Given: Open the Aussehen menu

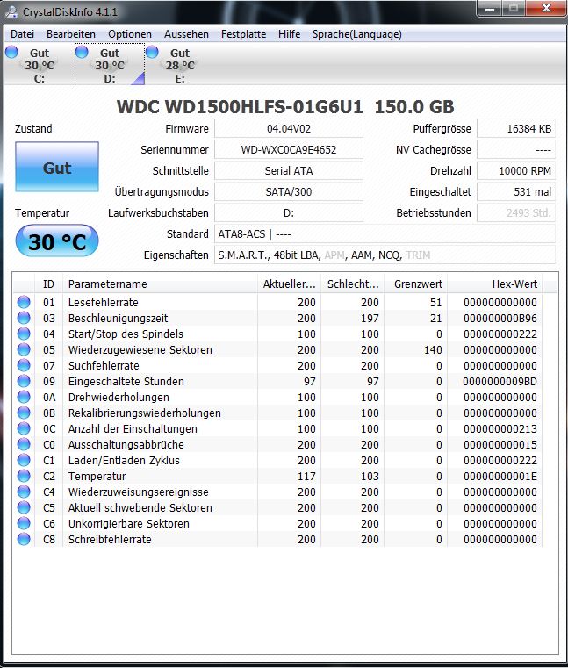Looking at the screenshot, I should point(186,34).
